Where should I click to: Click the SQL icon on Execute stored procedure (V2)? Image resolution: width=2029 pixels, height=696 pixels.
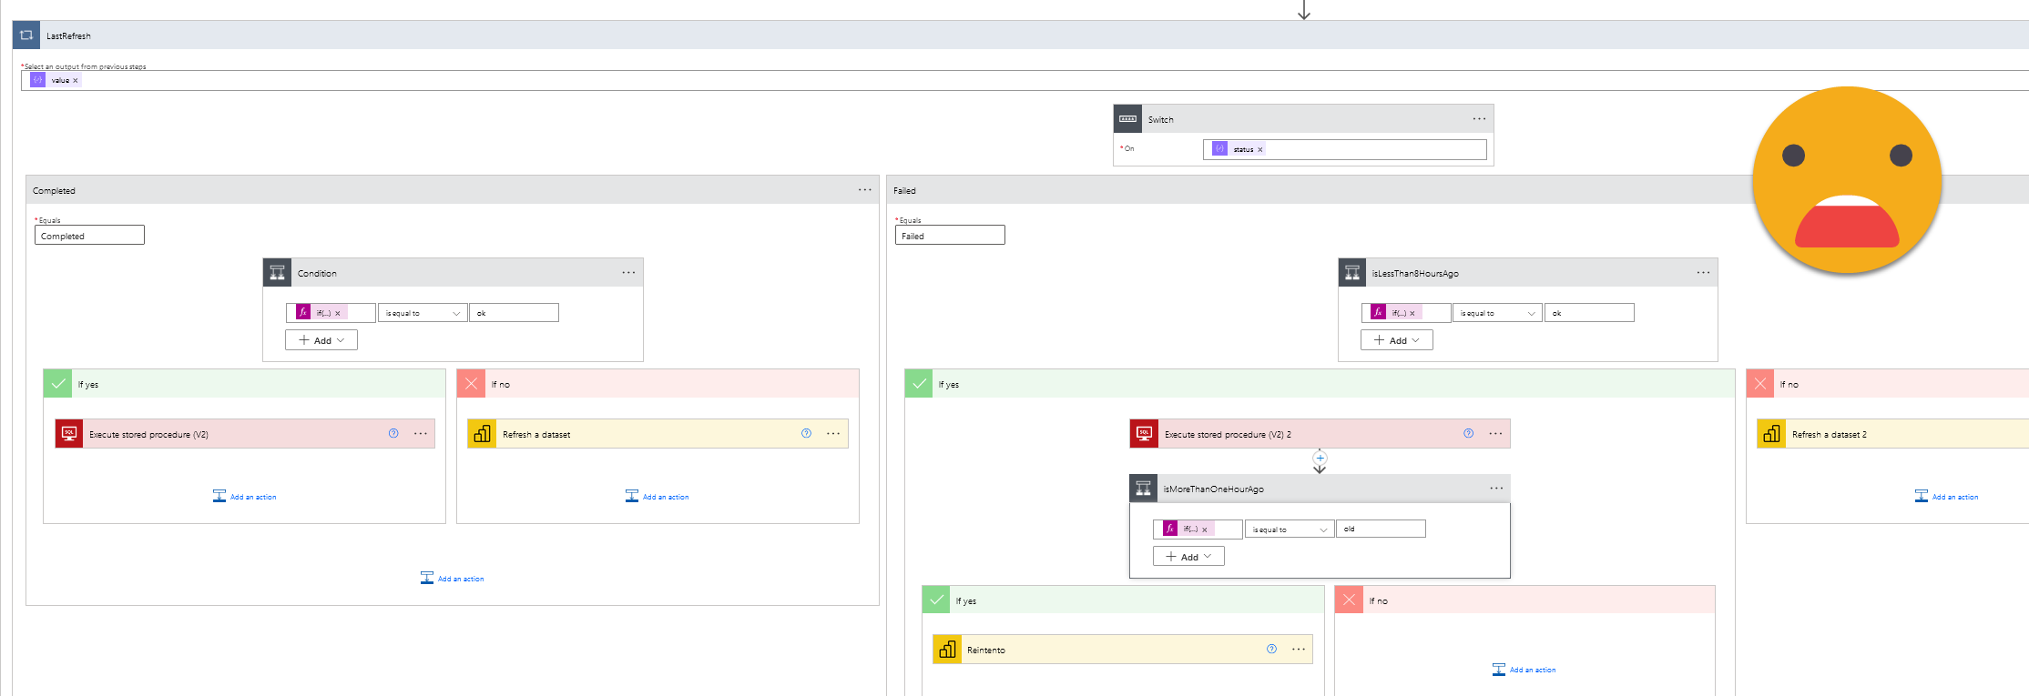pyautogui.click(x=69, y=434)
